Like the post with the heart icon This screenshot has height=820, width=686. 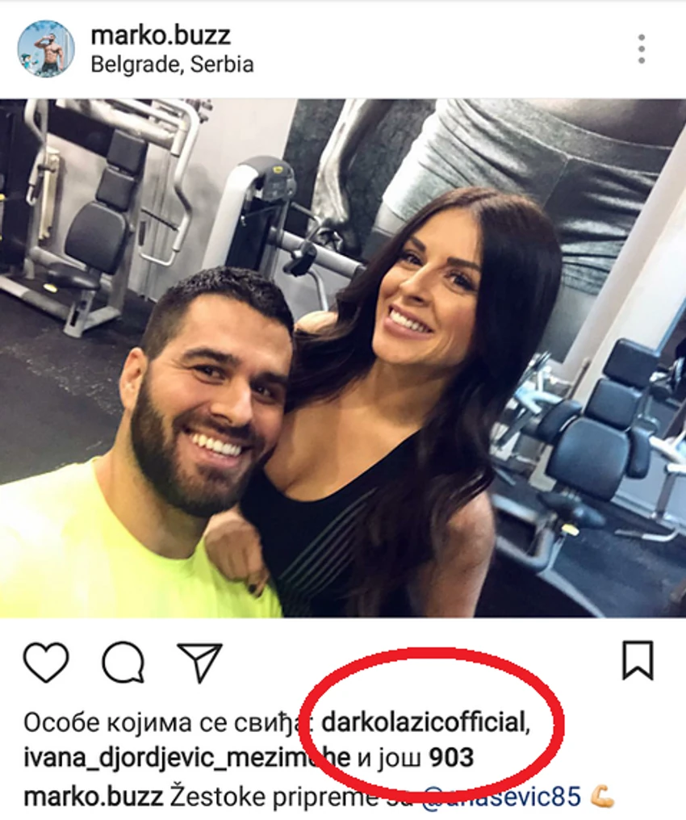[x=46, y=662]
